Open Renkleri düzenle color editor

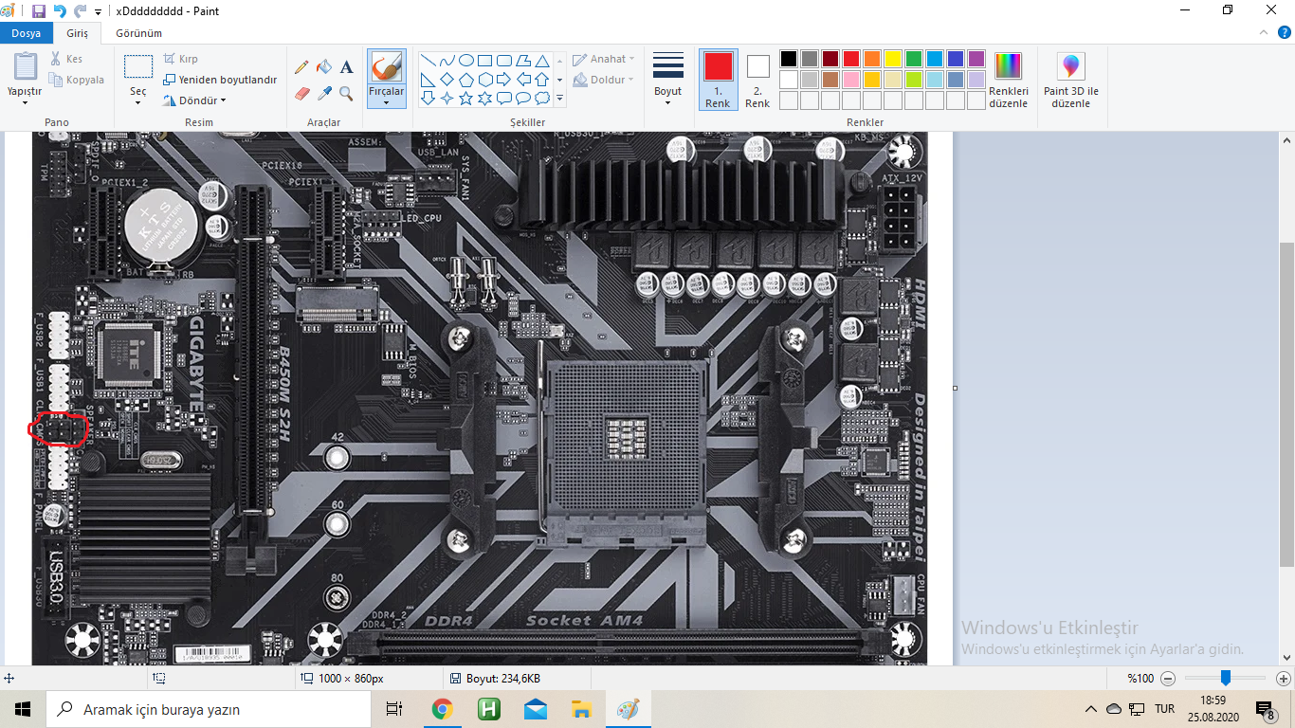[x=1008, y=80]
